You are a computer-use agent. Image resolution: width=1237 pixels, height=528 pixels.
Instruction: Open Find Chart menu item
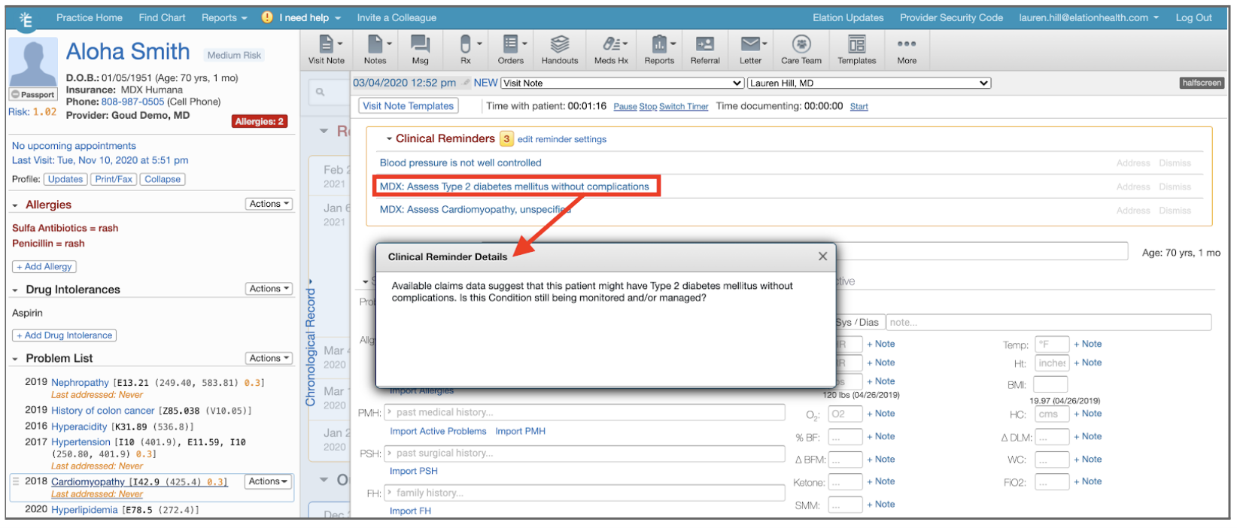point(162,17)
